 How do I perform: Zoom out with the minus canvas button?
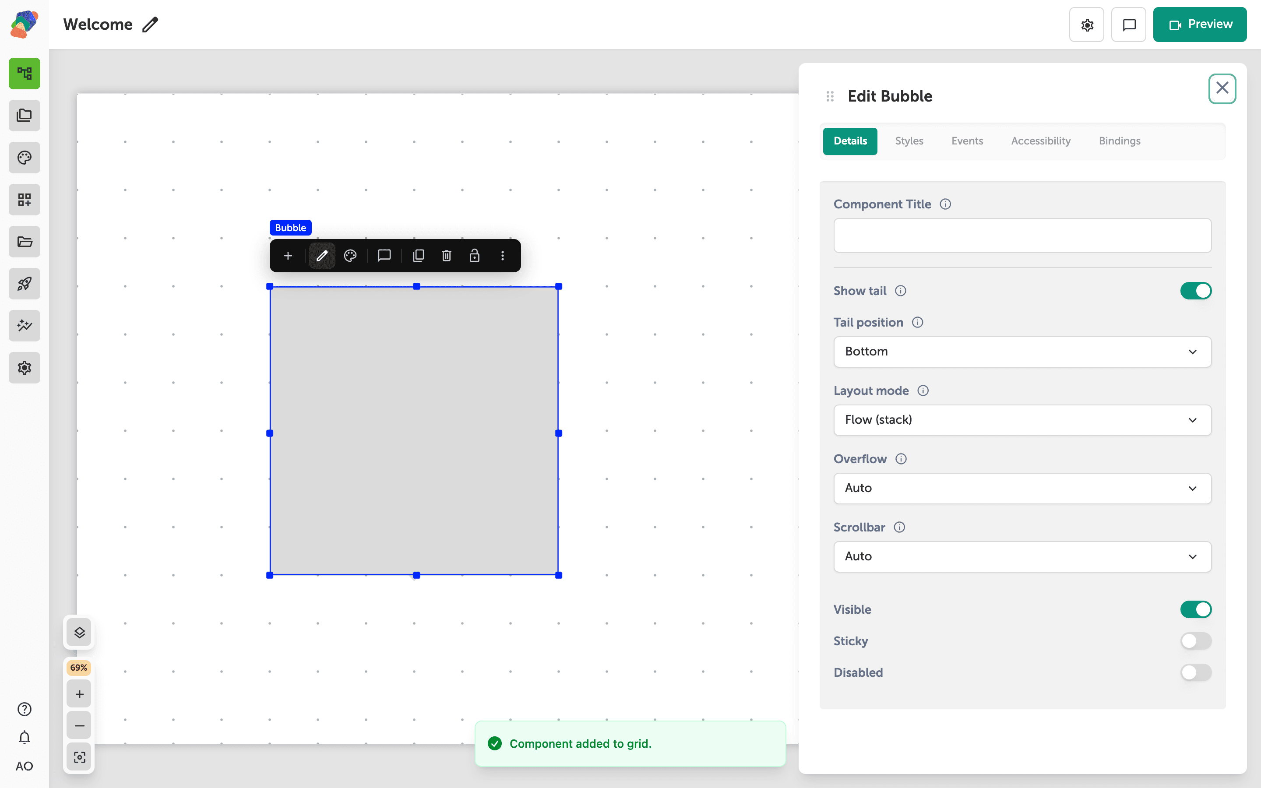pos(79,725)
